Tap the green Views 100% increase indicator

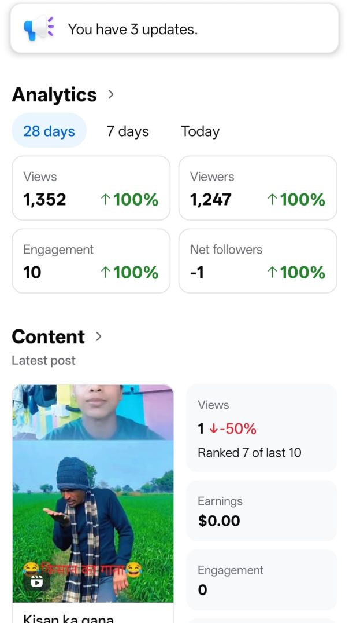(x=129, y=200)
